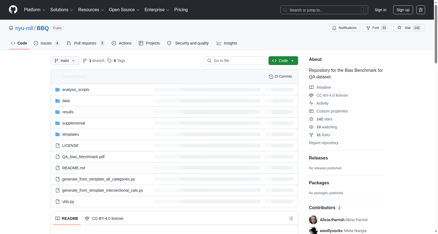Screen dimensions: 438x234
Task: Click the templates folder icon
Action: click(x=57, y=134)
